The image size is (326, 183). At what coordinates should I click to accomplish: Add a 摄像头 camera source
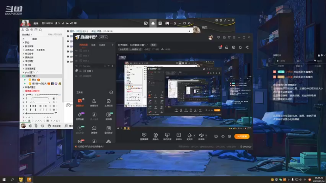coord(156,137)
